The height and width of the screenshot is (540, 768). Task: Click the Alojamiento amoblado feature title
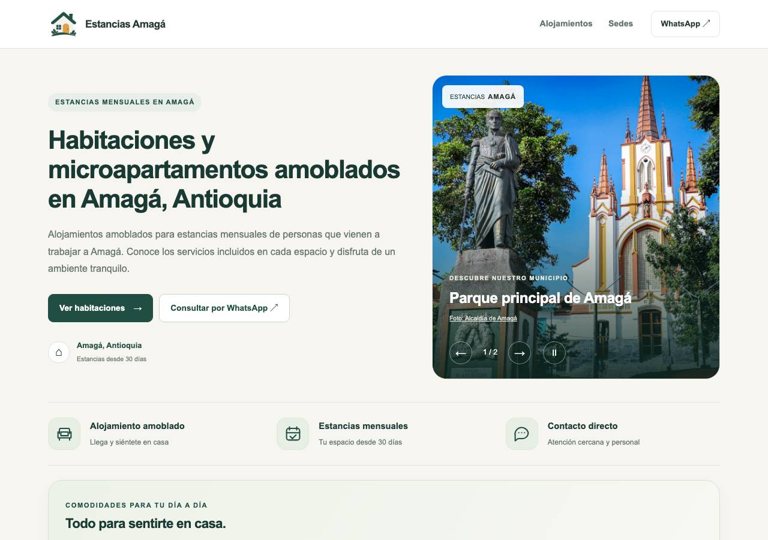(x=137, y=426)
